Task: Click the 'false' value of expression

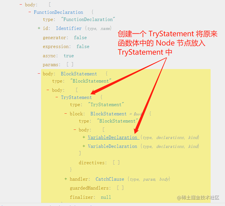Action: tap(83, 47)
